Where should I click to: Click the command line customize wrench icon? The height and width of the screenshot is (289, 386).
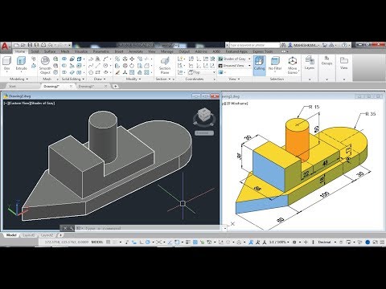click(x=72, y=228)
